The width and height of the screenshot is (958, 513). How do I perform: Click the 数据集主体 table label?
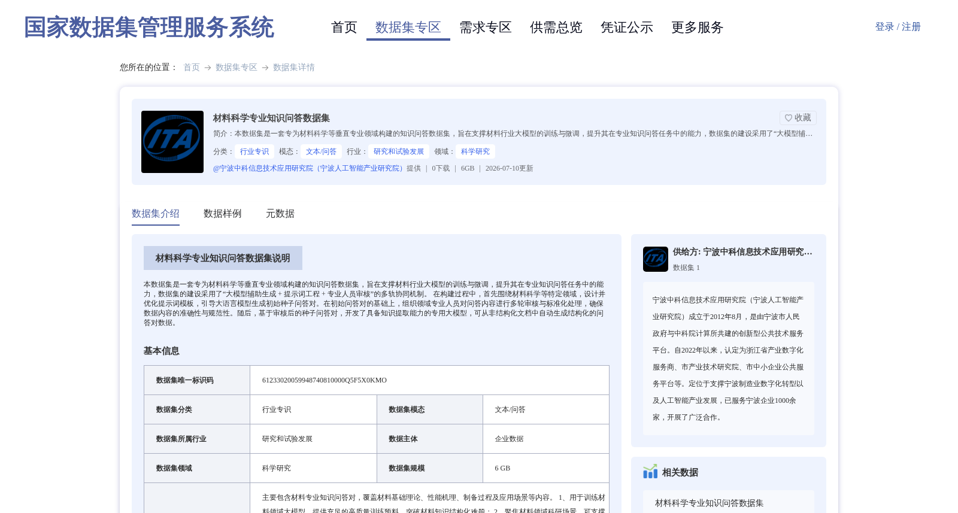tap(403, 439)
